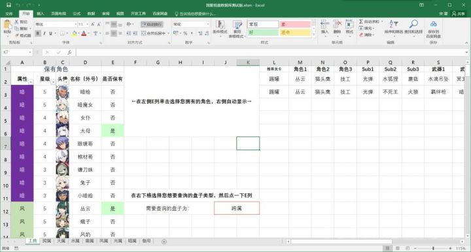471x252 pixels.
Task: Switch to the Insert (插入) ribbon tab
Action: click(41, 14)
